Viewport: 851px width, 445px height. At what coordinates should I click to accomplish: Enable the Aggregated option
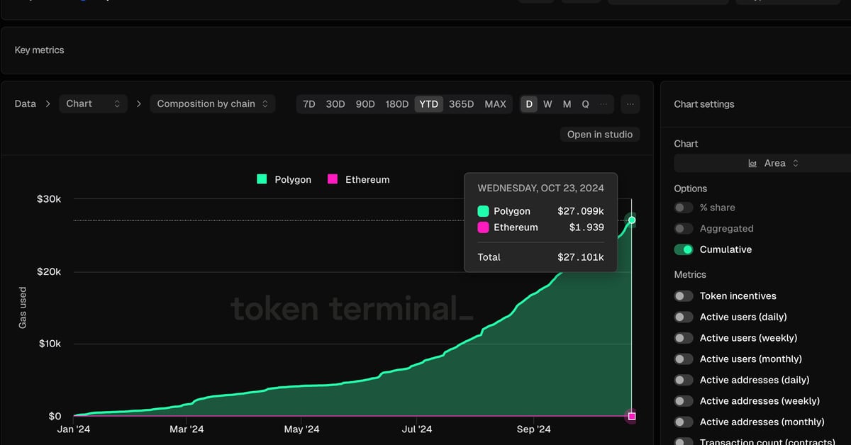pos(684,228)
